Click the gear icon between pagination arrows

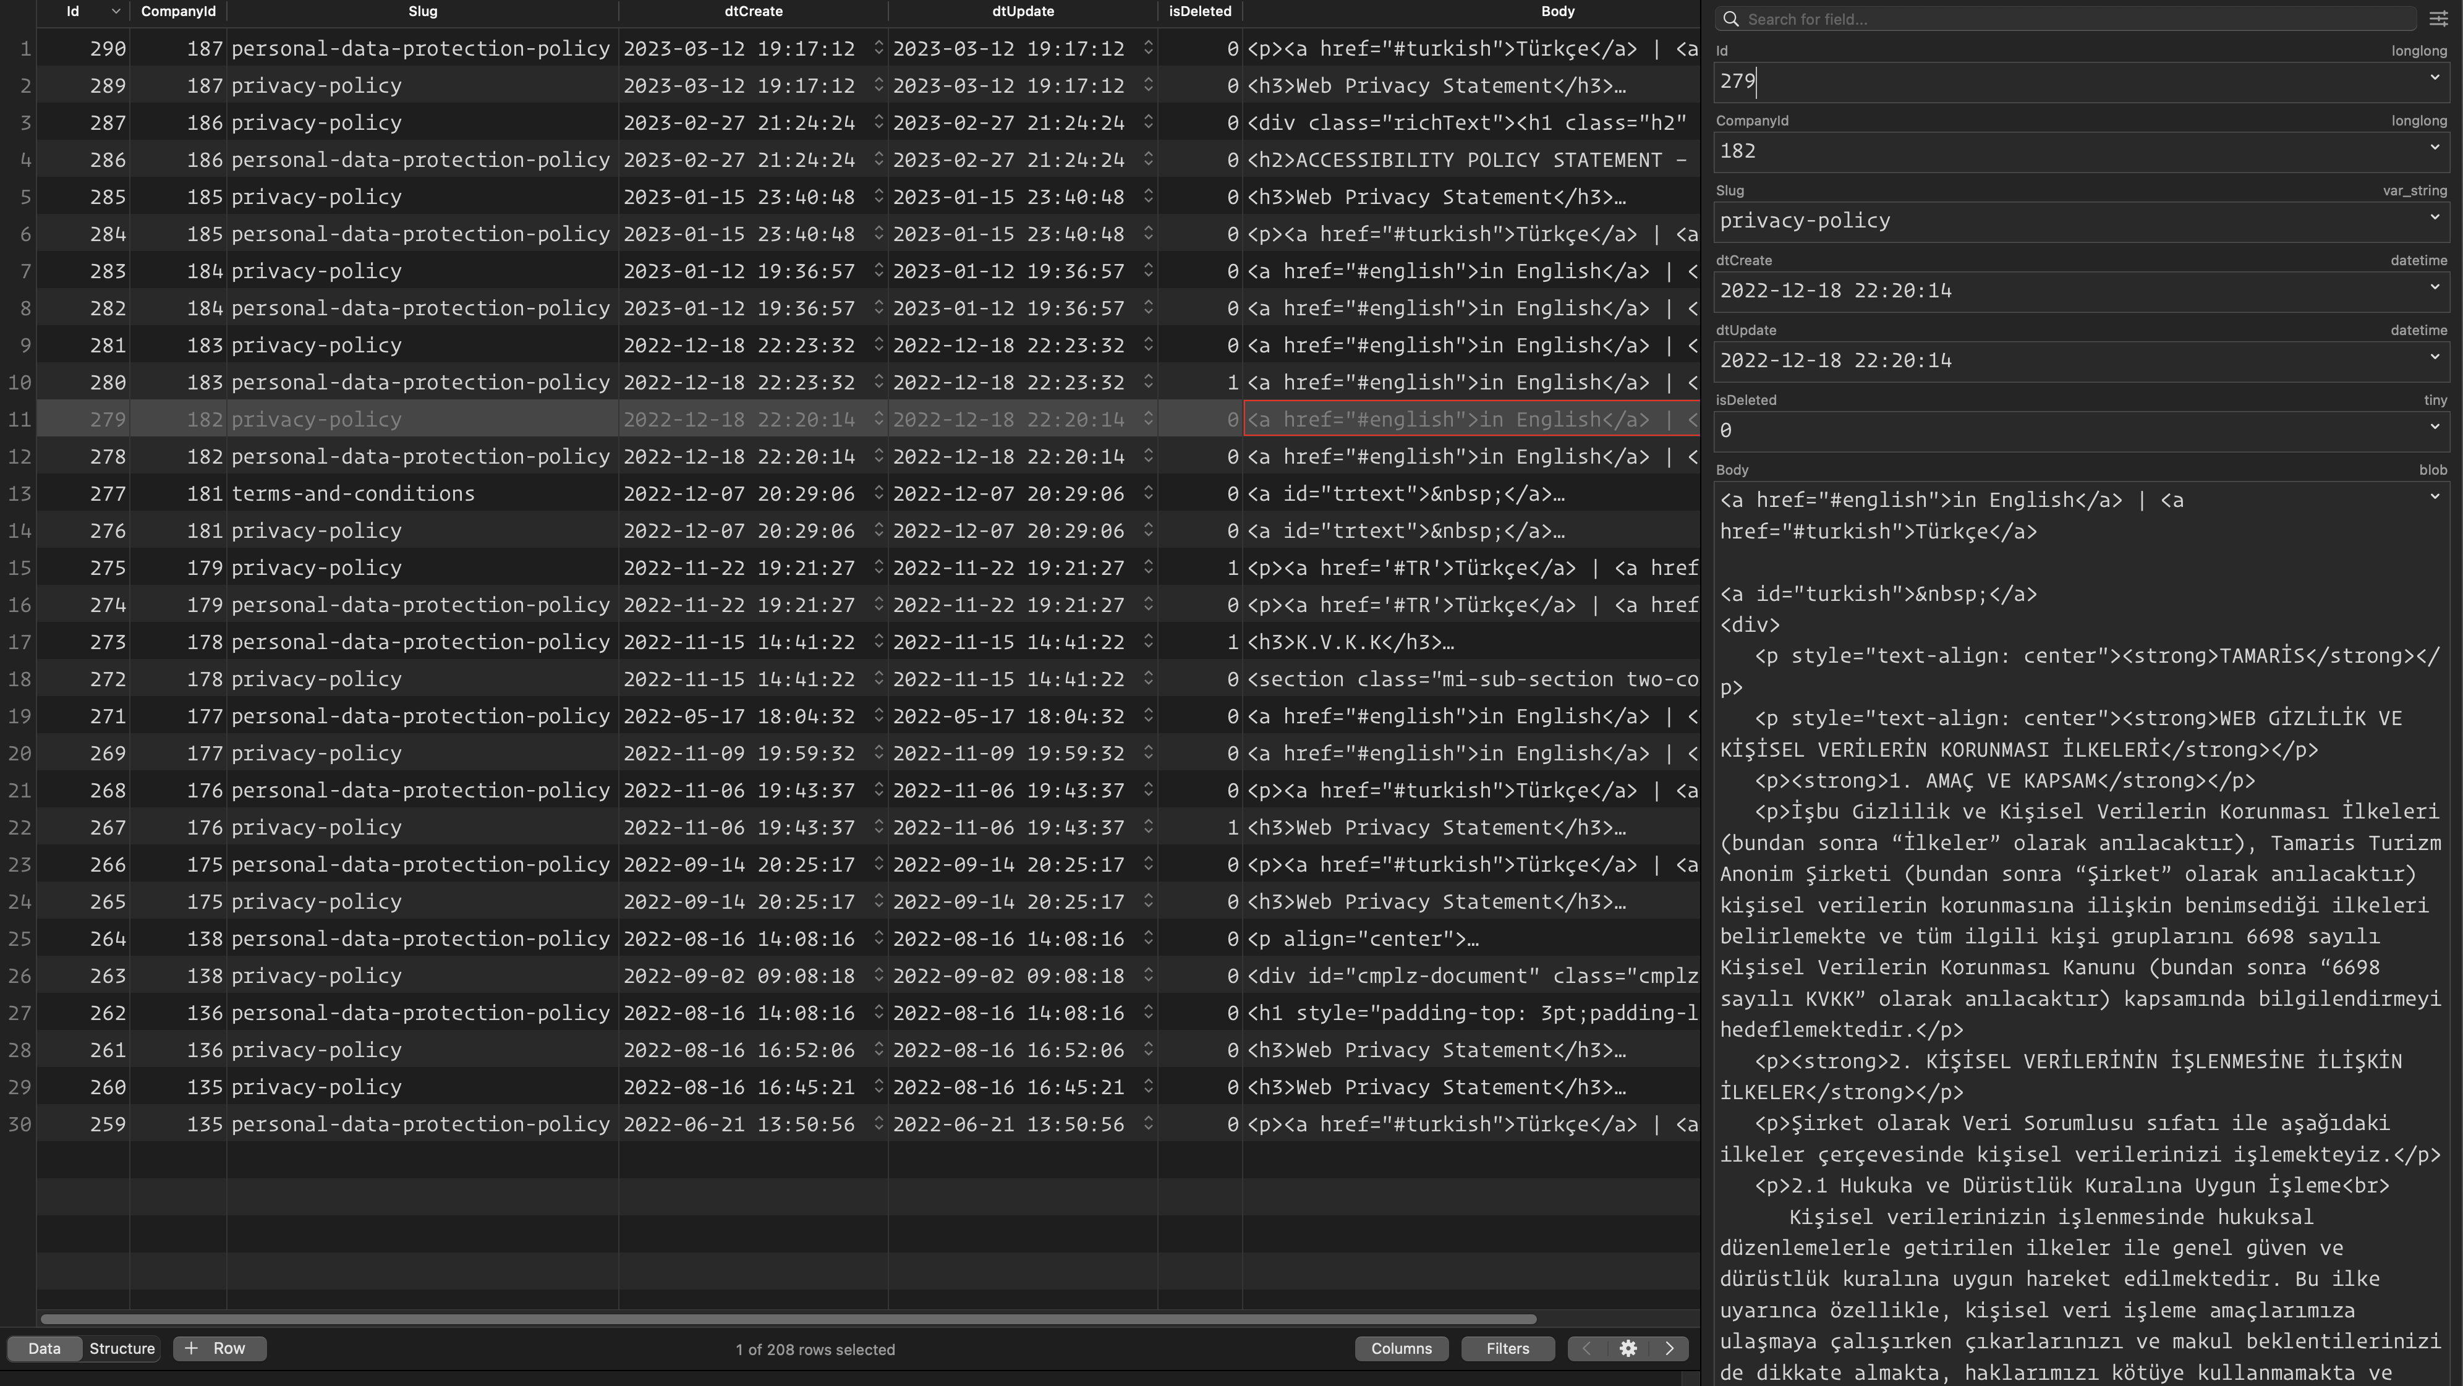tap(1628, 1349)
